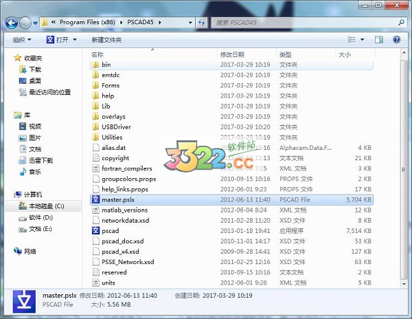Screen dimensions: 412x319
Task: Select the matlab_versions XML file icon
Action: (95, 210)
